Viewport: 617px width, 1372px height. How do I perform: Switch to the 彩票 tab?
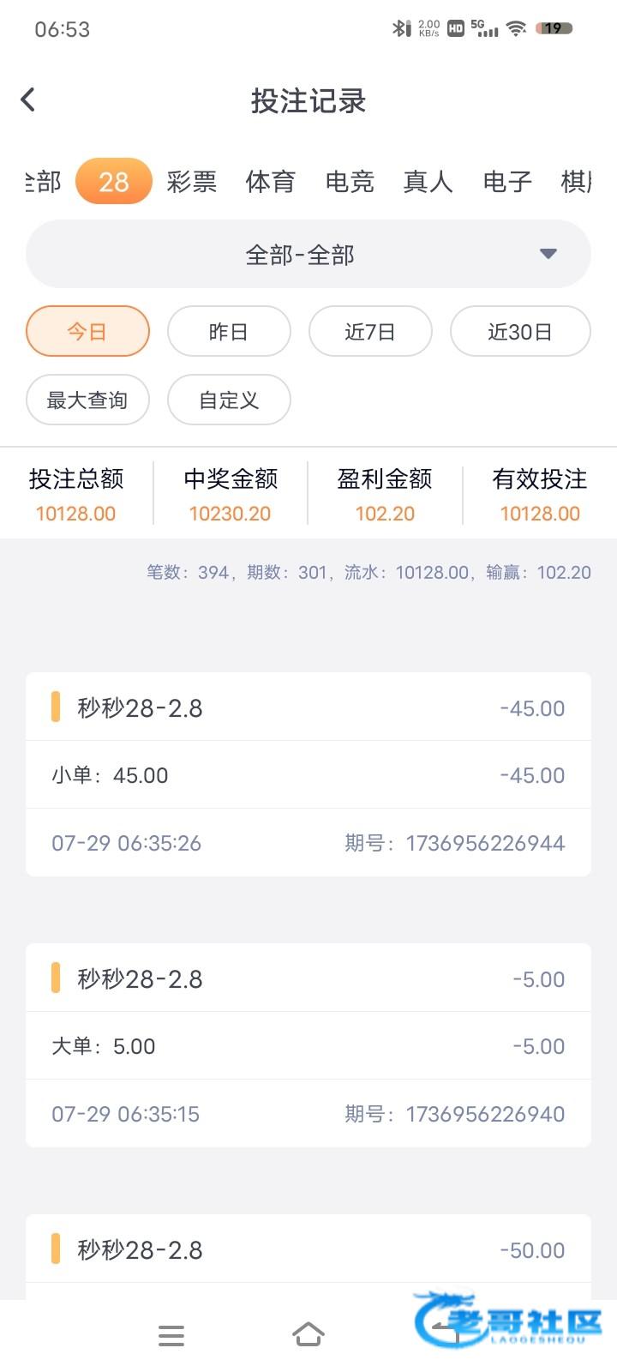[x=192, y=182]
